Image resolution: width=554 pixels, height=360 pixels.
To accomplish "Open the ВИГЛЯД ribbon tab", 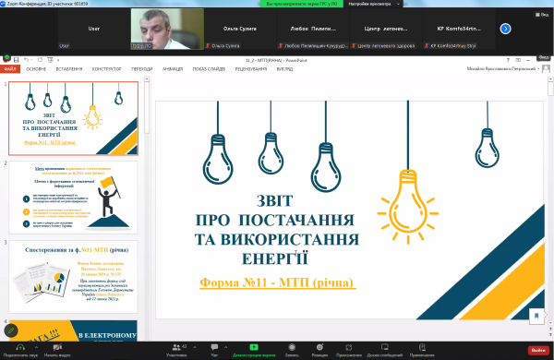I will click(x=284, y=69).
